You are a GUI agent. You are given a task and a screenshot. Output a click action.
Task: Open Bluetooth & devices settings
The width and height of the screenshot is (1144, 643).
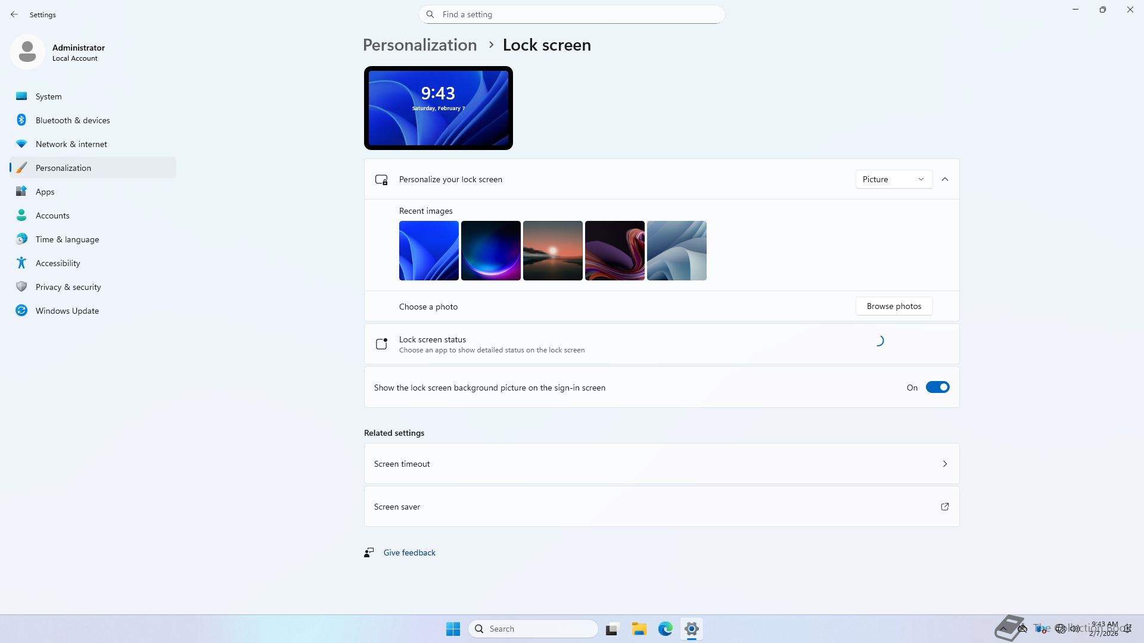point(72,120)
